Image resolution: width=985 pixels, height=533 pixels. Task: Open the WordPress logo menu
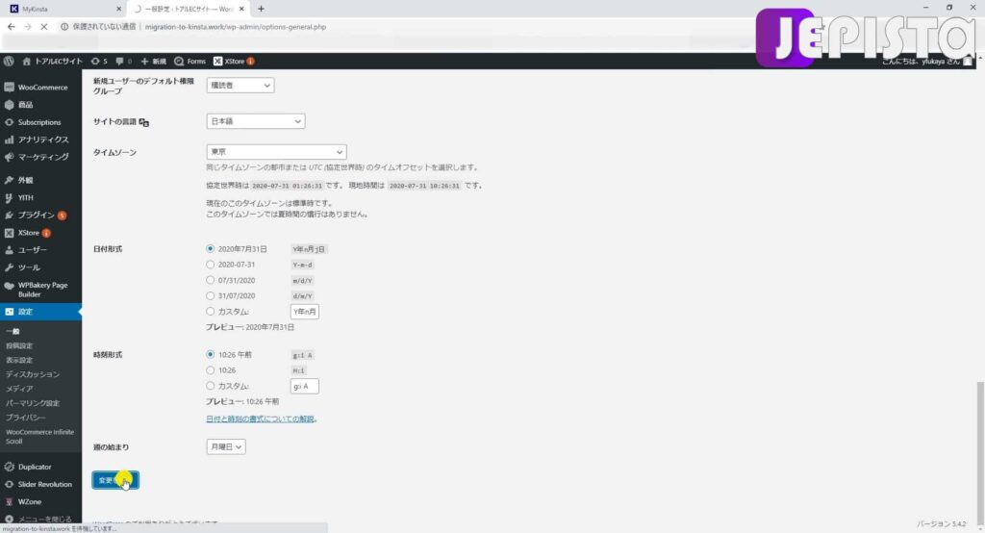point(9,61)
